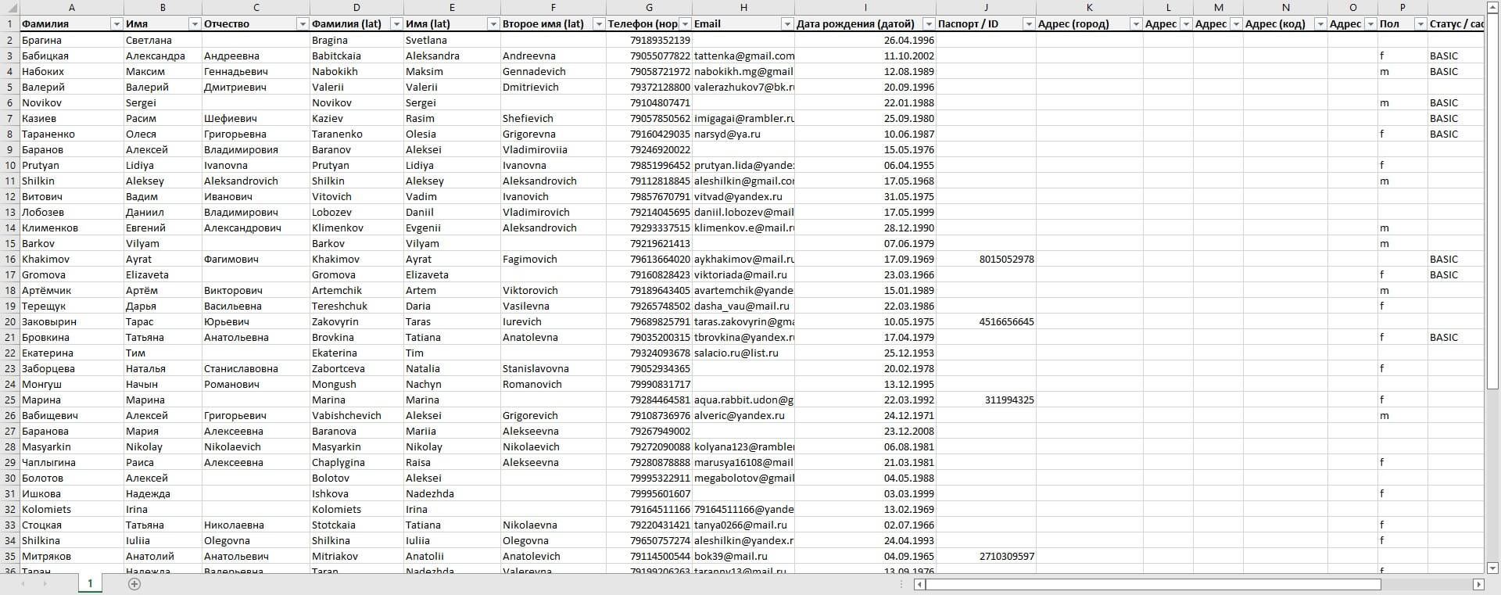Viewport: 1501px width, 595px height.
Task: Select phone cell 79995601607
Action: click(650, 493)
